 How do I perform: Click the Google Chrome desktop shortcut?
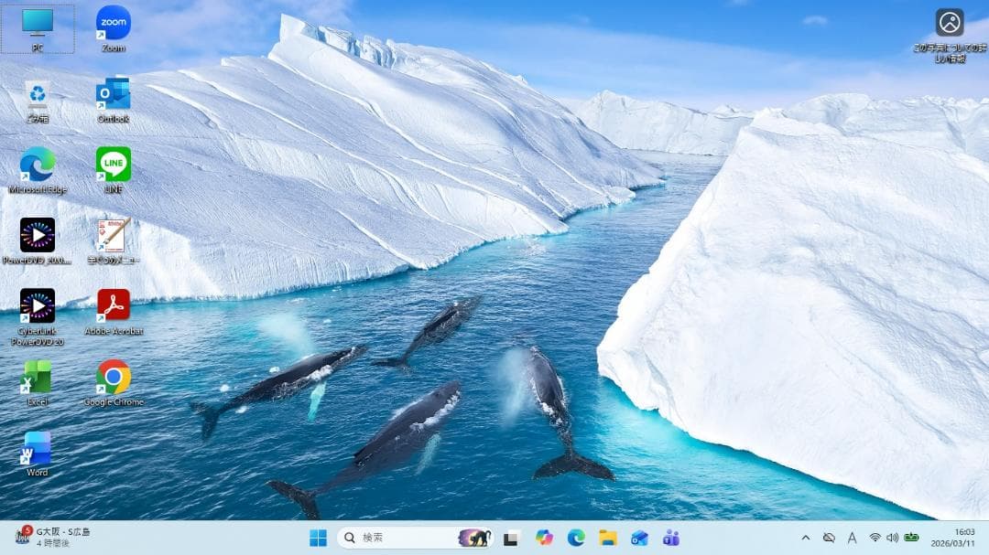114,377
